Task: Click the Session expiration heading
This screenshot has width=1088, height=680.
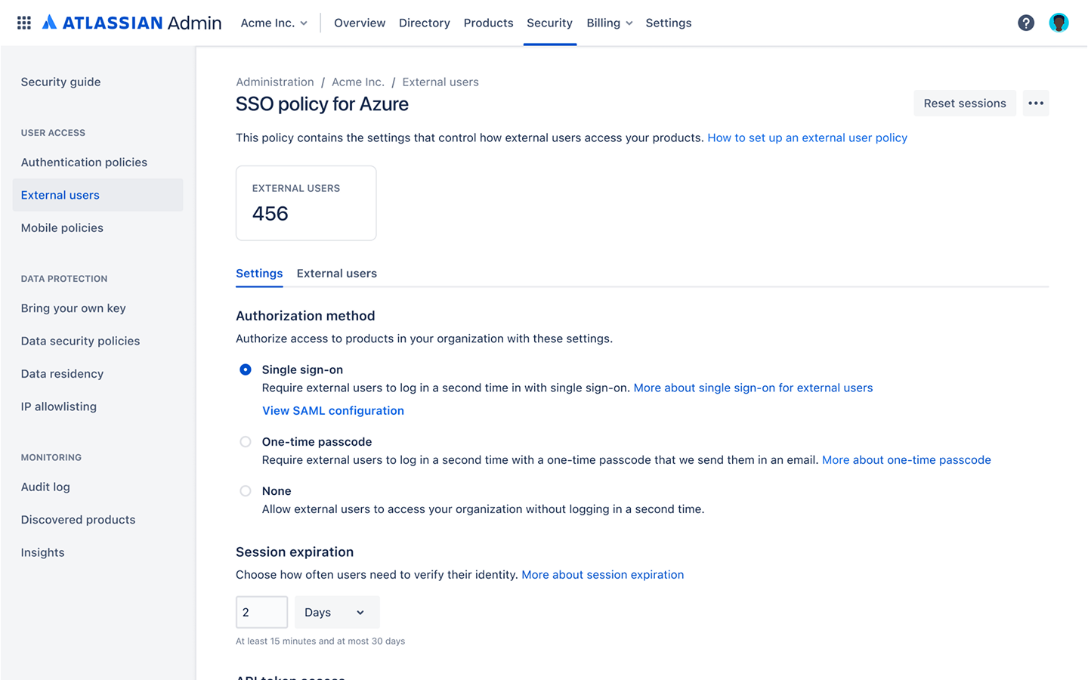Action: pyautogui.click(x=295, y=552)
